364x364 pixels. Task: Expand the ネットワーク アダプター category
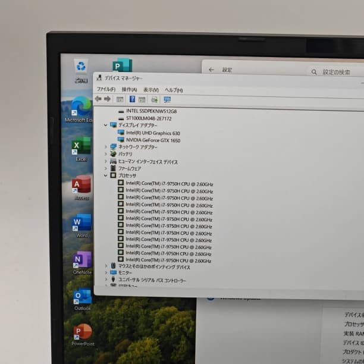click(106, 147)
